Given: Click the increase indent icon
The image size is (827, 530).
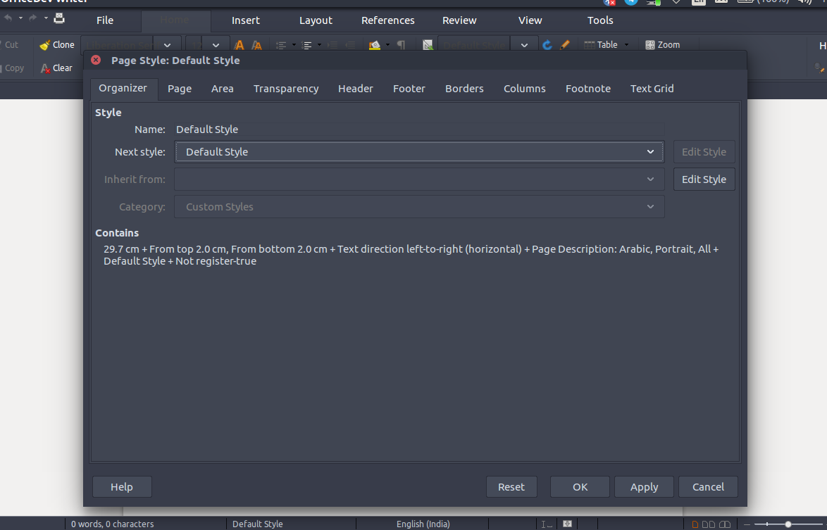Looking at the screenshot, I should pyautogui.click(x=332, y=45).
